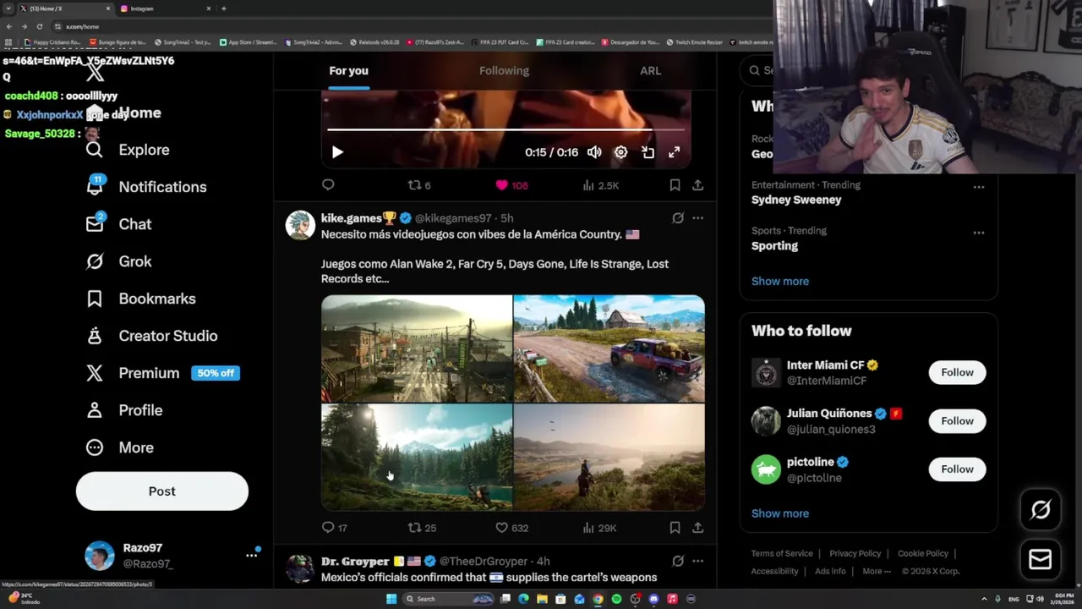Open Chat in the sidebar
This screenshot has height=609, width=1082.
pos(118,224)
